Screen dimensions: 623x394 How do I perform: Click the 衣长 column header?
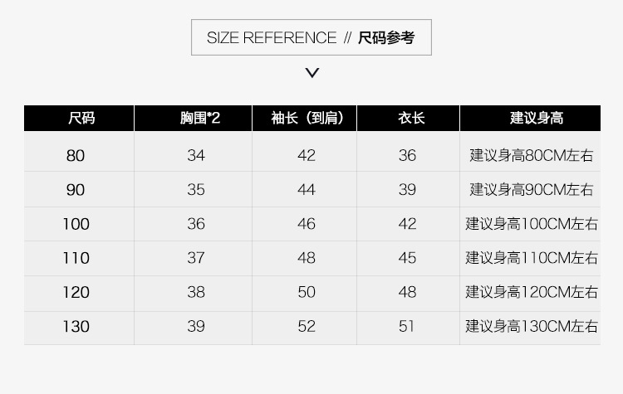[x=410, y=118]
